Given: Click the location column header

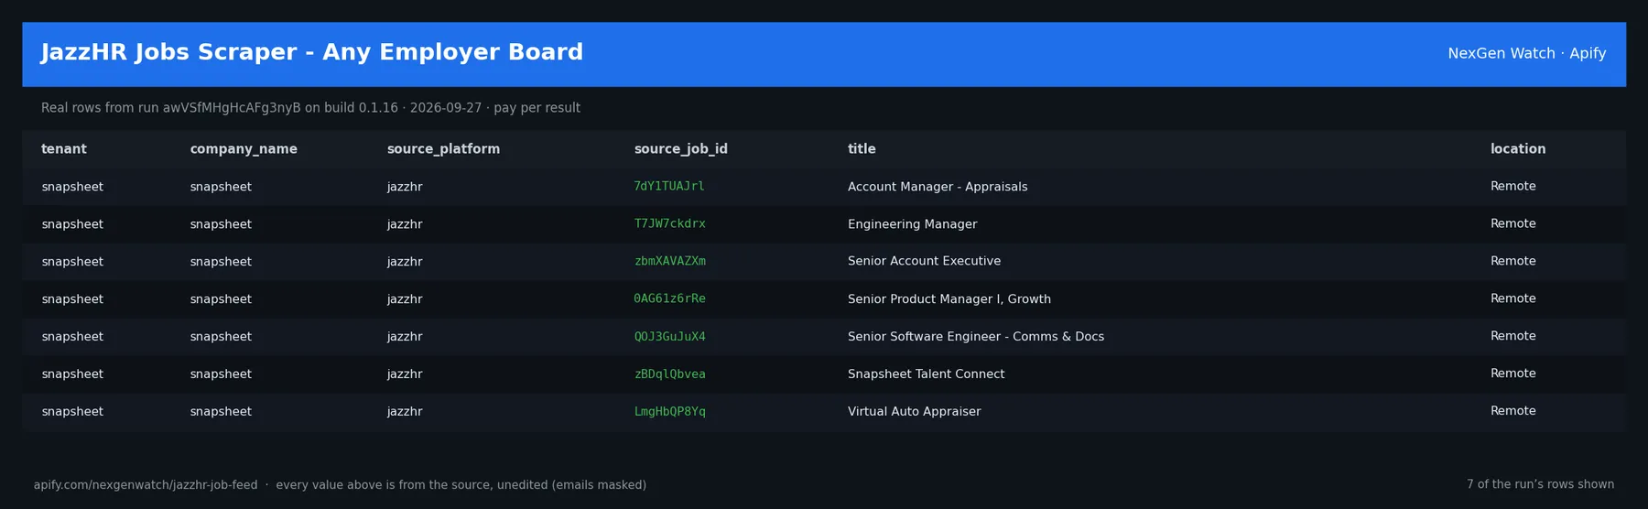Looking at the screenshot, I should coord(1518,149).
